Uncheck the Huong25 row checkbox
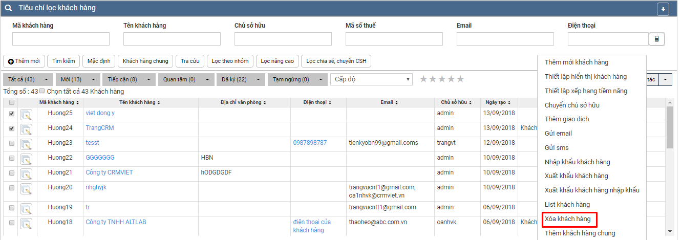682x240 pixels. point(12,114)
